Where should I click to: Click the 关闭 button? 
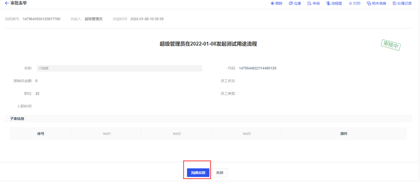click(220, 173)
